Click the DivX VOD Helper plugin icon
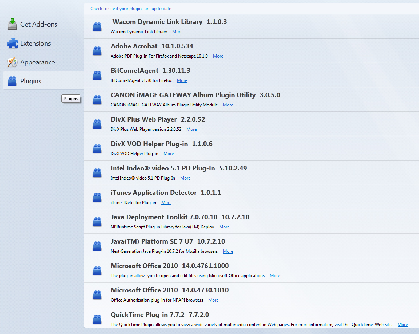419x334 pixels. coord(97,148)
